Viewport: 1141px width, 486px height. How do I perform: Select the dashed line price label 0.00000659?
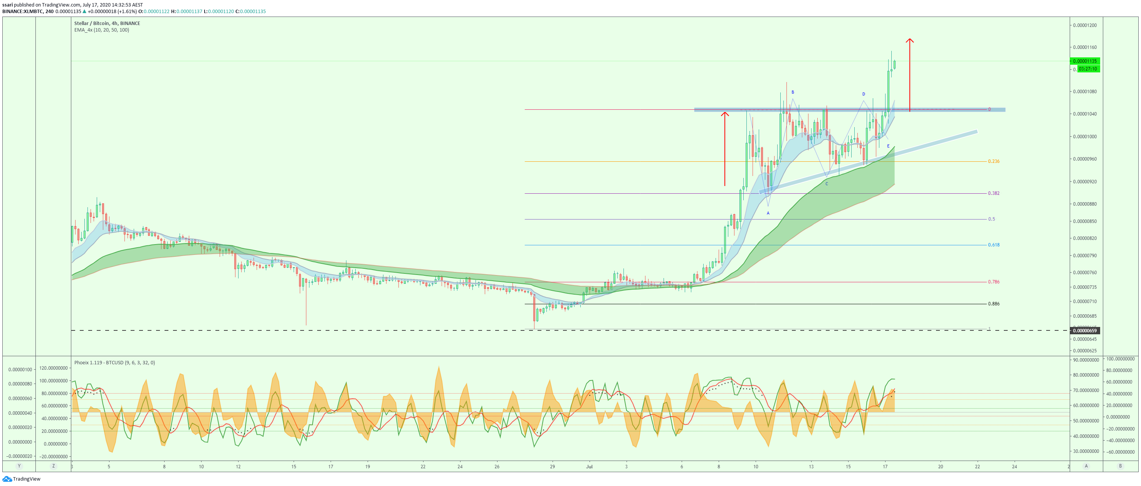click(x=1085, y=331)
